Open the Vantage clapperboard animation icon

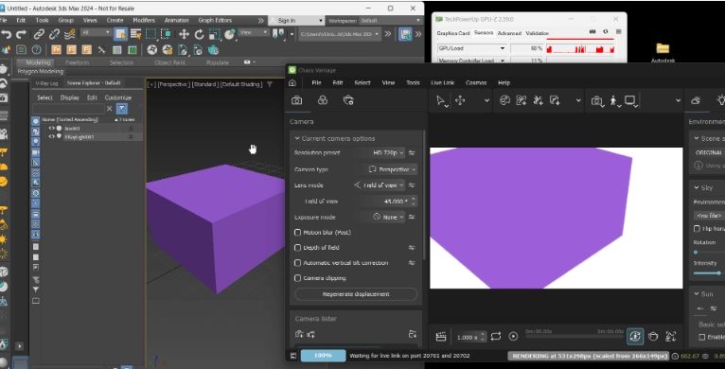(x=441, y=337)
